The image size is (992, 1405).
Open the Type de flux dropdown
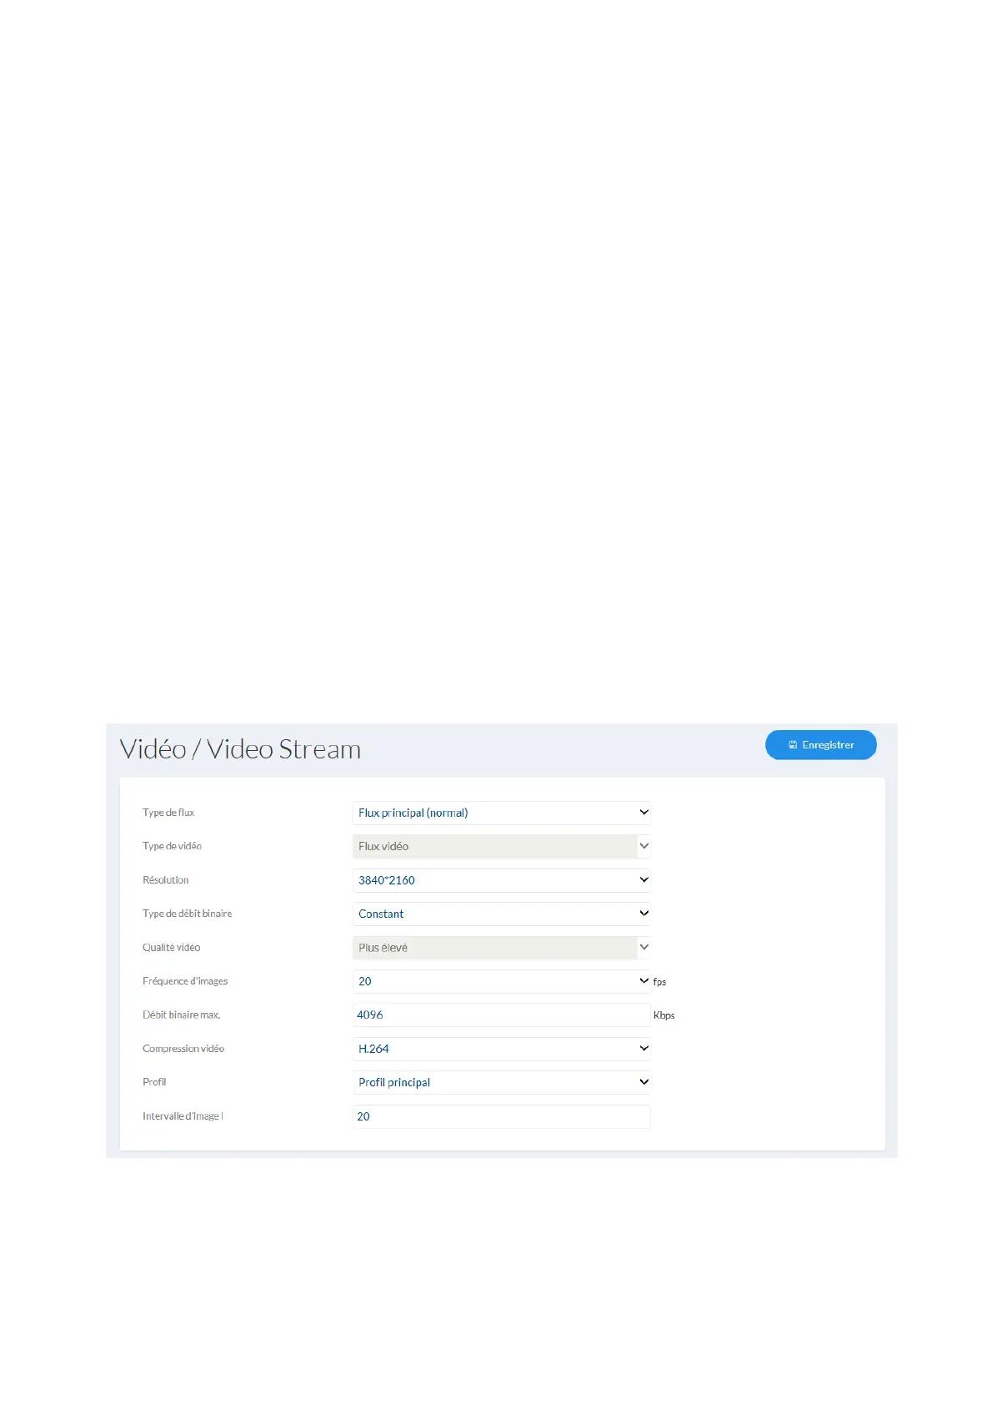coord(502,813)
